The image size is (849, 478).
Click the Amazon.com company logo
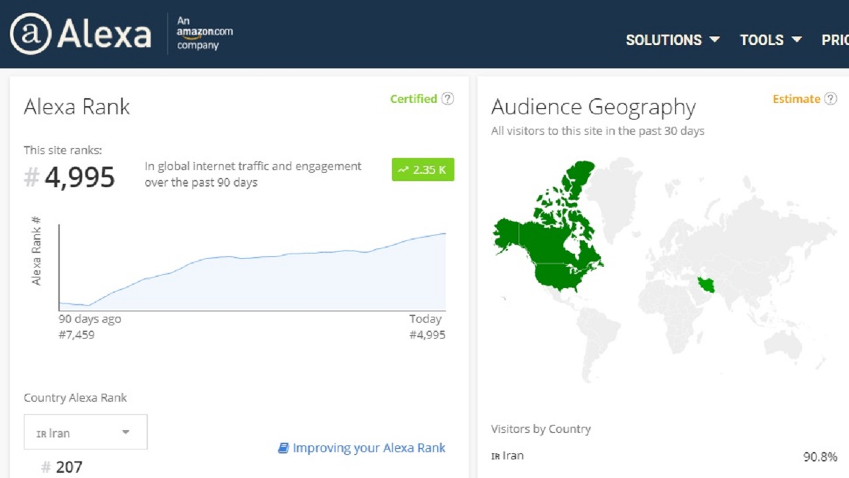(204, 33)
